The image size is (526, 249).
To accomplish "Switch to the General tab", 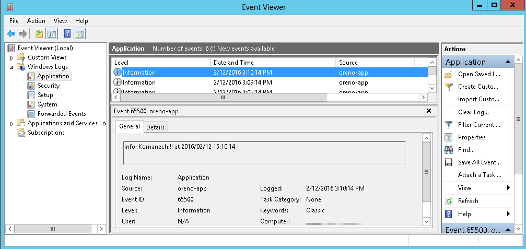I will click(x=130, y=126).
